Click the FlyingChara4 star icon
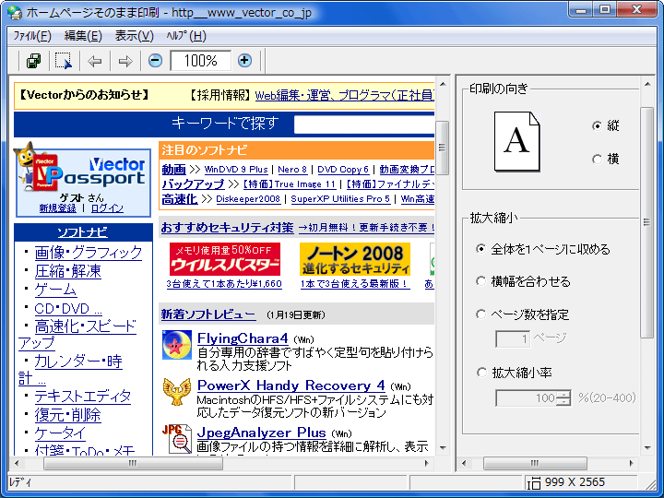Screen dimensions: 664x498 pos(177,345)
